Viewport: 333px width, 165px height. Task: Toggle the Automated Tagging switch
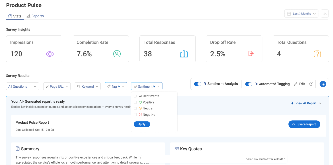pos(248,84)
